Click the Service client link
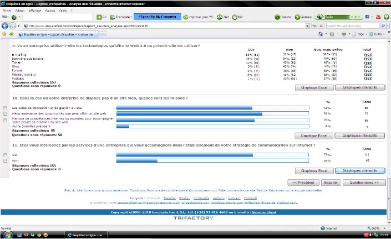391x239 pixels. point(264,212)
